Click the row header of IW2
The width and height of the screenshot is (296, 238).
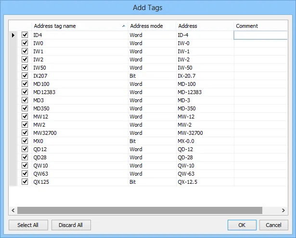pyautogui.click(x=13, y=59)
